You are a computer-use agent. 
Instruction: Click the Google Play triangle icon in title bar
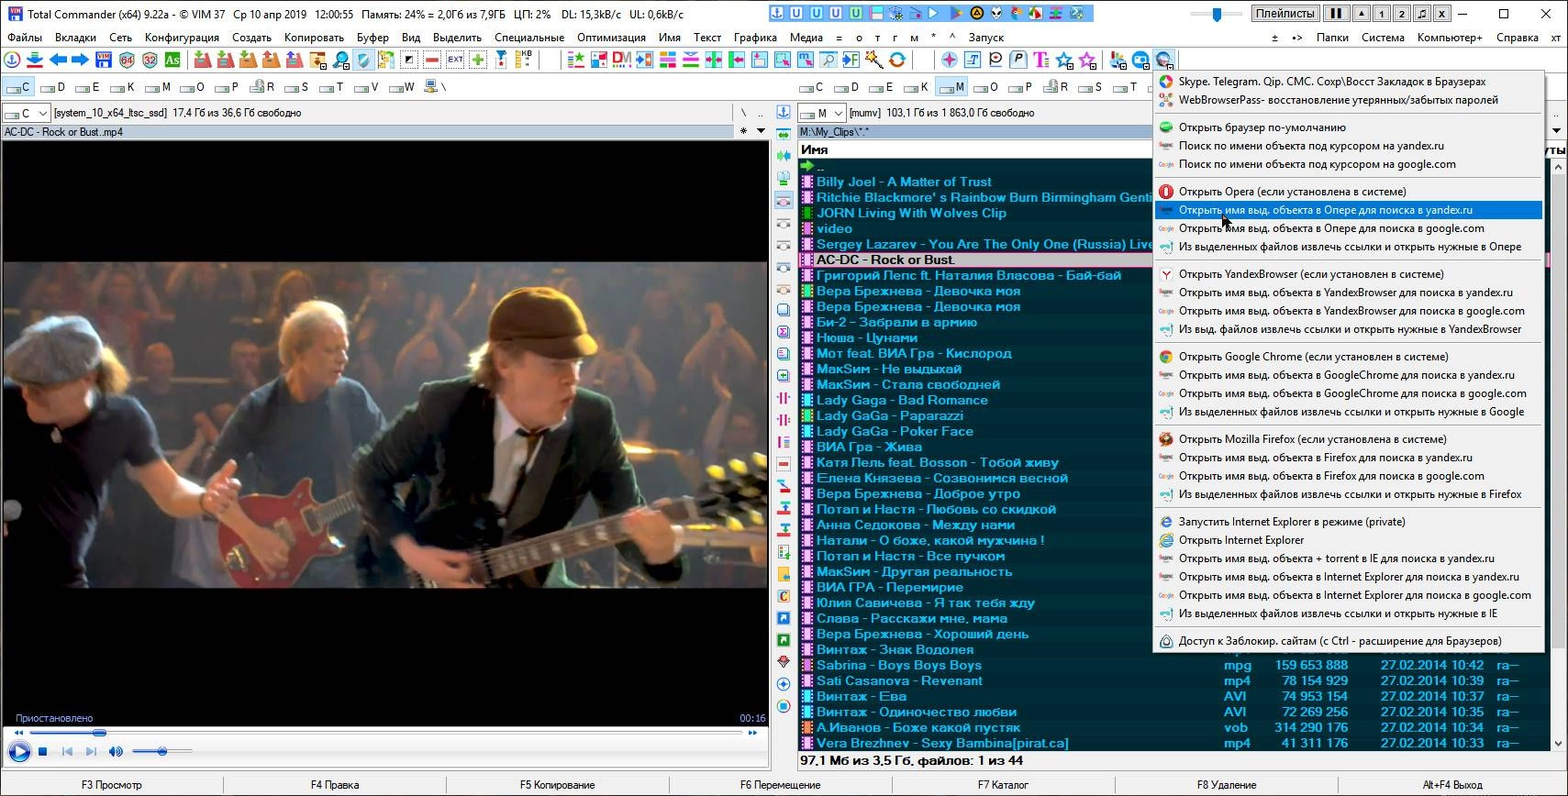pos(955,14)
